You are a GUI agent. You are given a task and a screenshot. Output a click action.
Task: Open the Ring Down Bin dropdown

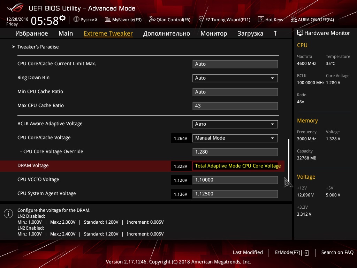235,78
